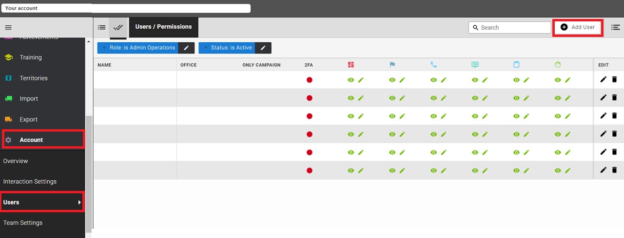Click the sidebar scroll-up arrow
The width and height of the screenshot is (624, 238).
(x=88, y=42)
